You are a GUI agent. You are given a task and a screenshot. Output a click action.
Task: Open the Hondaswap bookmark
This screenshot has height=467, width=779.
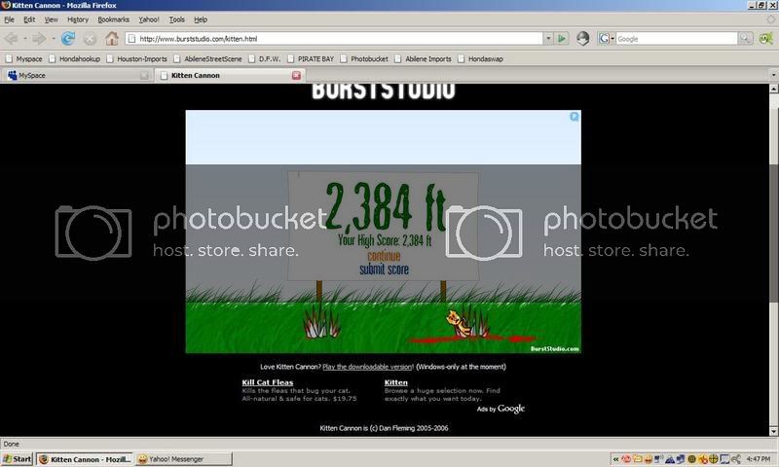pos(480,58)
